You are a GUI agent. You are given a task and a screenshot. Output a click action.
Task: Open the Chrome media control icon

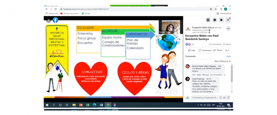221,9
